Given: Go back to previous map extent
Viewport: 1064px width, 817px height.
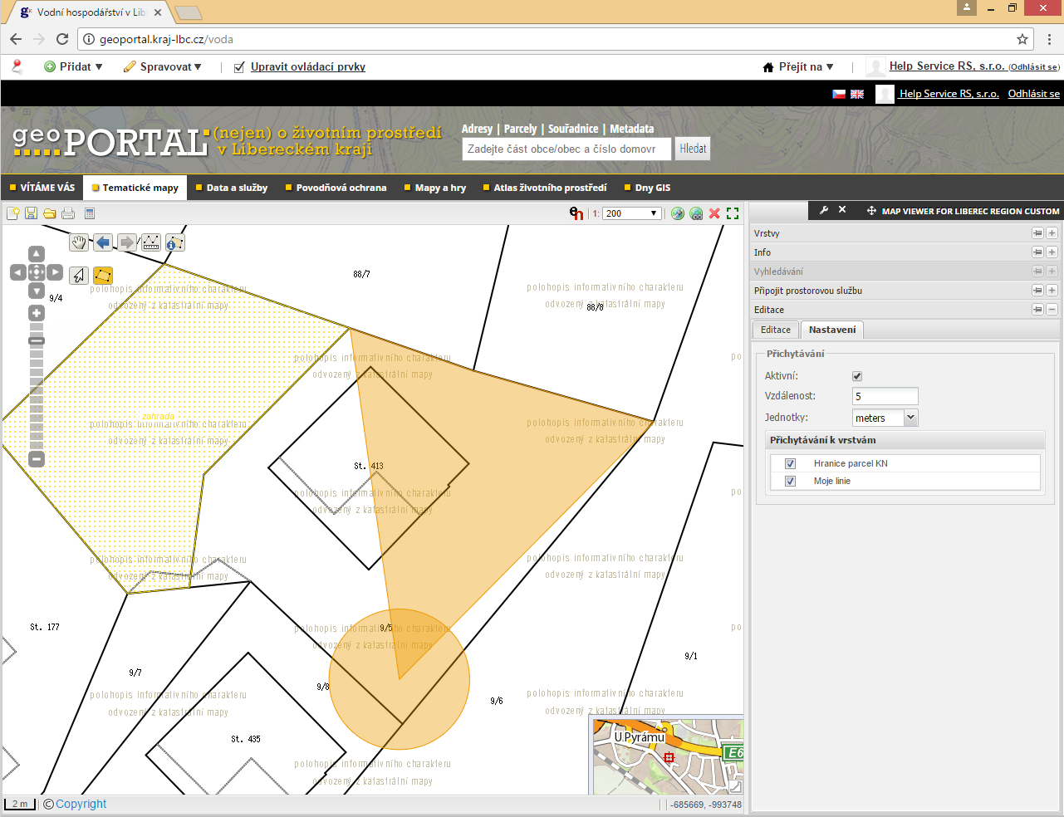Looking at the screenshot, I should (103, 242).
